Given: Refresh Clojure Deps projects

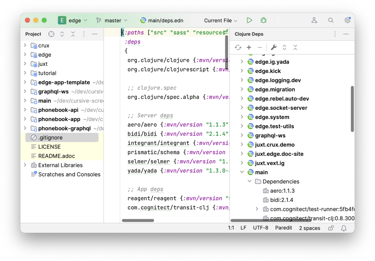Looking at the screenshot, I should click(x=238, y=47).
